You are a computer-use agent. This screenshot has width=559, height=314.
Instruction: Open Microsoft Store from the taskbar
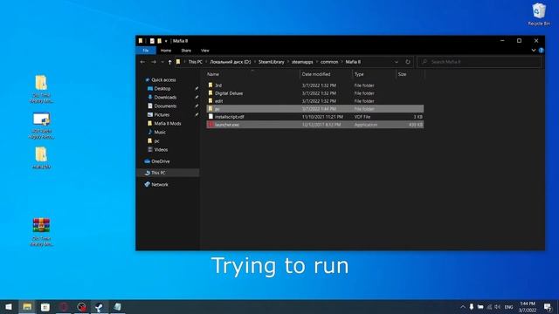click(45, 306)
